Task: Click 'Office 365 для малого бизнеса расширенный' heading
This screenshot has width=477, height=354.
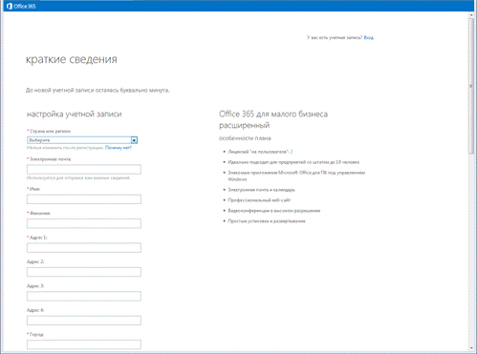Action: click(x=273, y=119)
